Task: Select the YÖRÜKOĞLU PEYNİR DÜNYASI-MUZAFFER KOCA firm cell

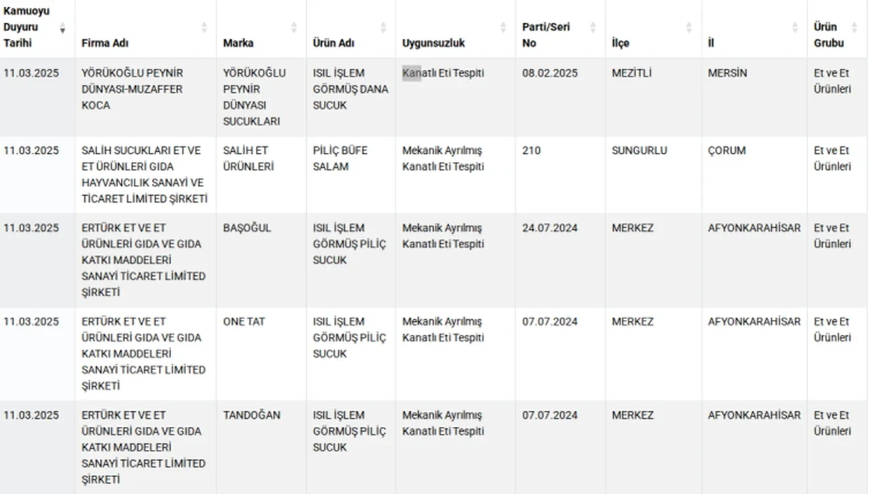Action: pyautogui.click(x=132, y=89)
